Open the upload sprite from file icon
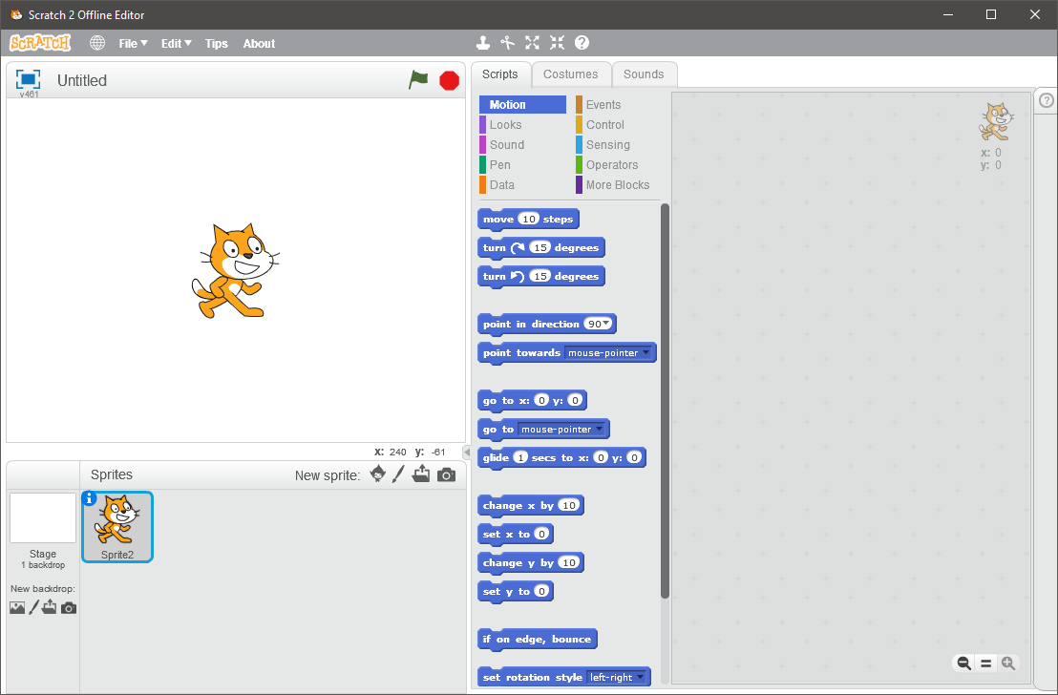The width and height of the screenshot is (1058, 695). point(421,474)
